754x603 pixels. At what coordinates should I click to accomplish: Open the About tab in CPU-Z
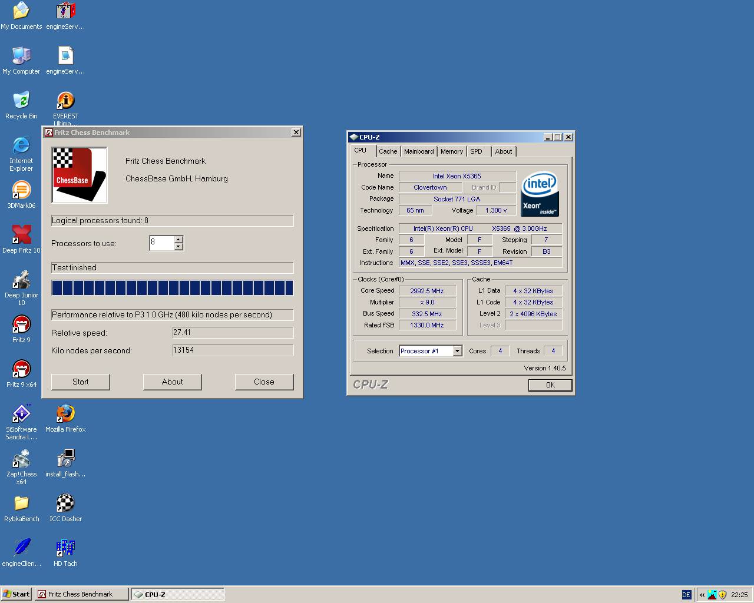tap(504, 151)
